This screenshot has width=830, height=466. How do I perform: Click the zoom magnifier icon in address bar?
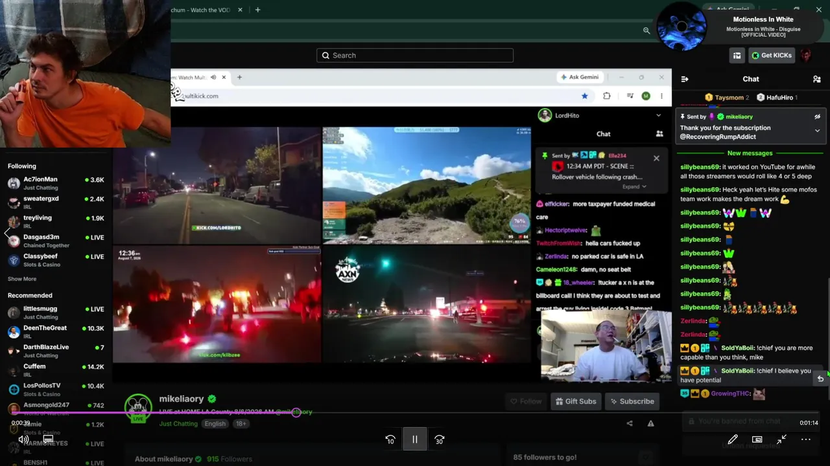(x=646, y=30)
